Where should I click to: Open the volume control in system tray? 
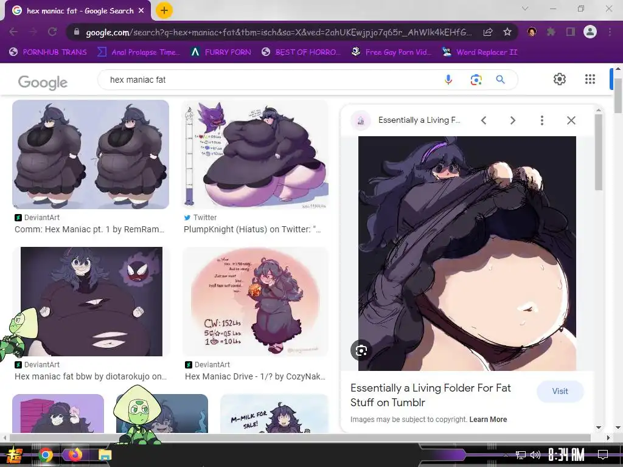[535, 455]
